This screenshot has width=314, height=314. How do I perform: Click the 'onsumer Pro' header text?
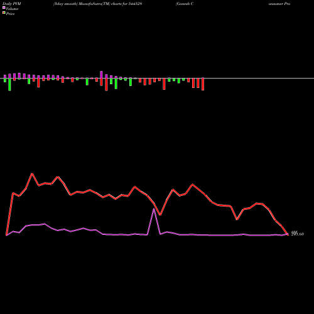pos(279,4)
